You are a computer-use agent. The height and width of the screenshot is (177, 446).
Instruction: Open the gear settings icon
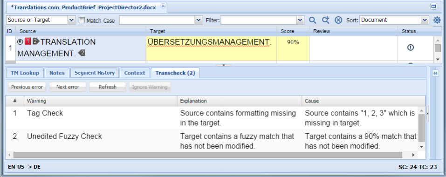pyautogui.click(x=437, y=20)
